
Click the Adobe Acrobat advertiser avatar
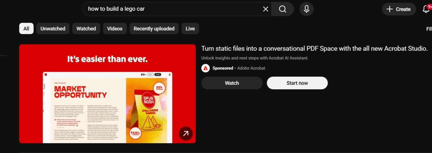click(206, 68)
